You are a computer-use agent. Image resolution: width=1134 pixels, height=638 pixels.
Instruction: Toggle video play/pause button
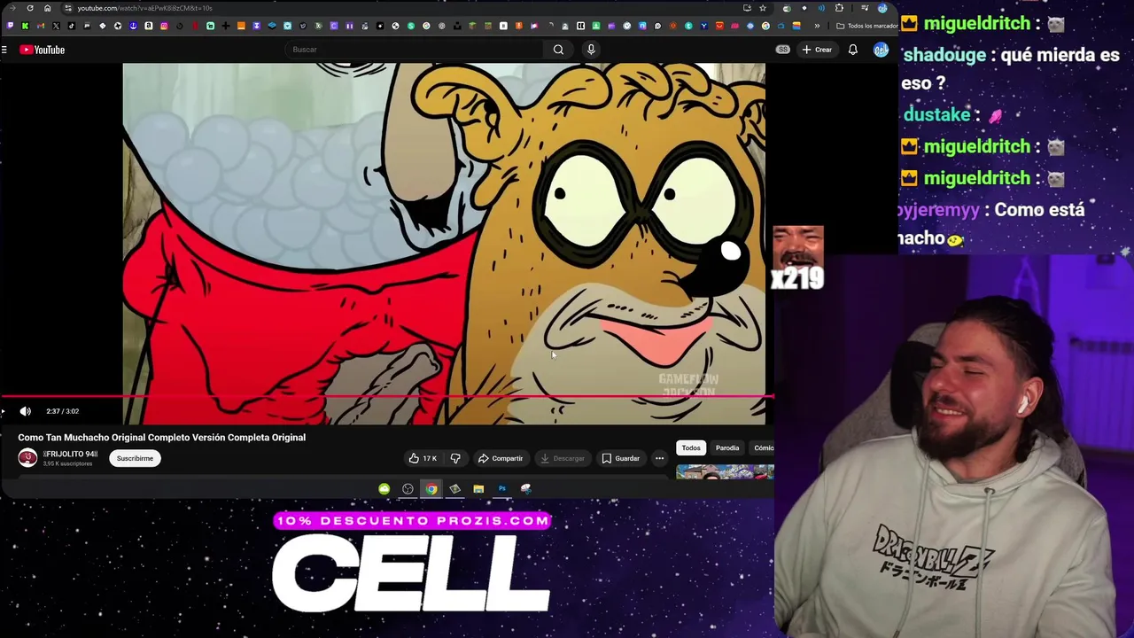pyautogui.click(x=4, y=411)
